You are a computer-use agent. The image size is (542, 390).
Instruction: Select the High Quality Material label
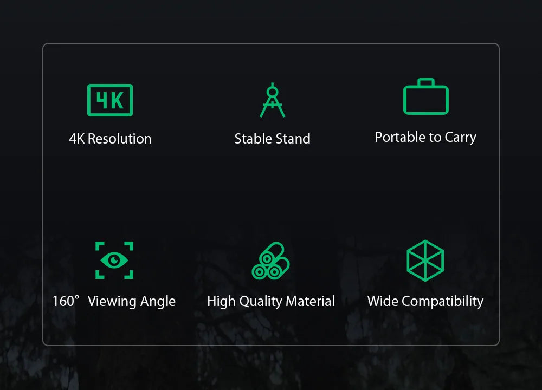pos(271,302)
